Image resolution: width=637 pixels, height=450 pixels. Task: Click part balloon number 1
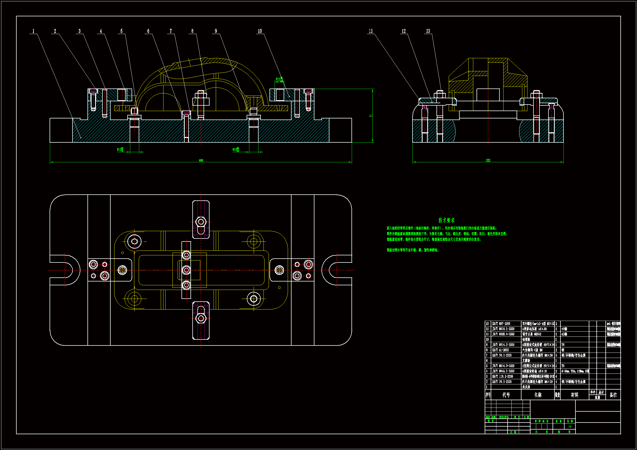click(x=34, y=31)
